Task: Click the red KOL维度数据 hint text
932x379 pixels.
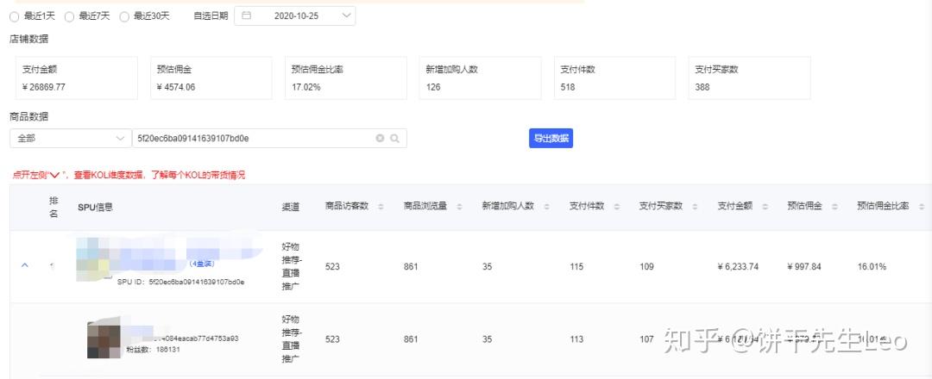Action: [x=129, y=175]
